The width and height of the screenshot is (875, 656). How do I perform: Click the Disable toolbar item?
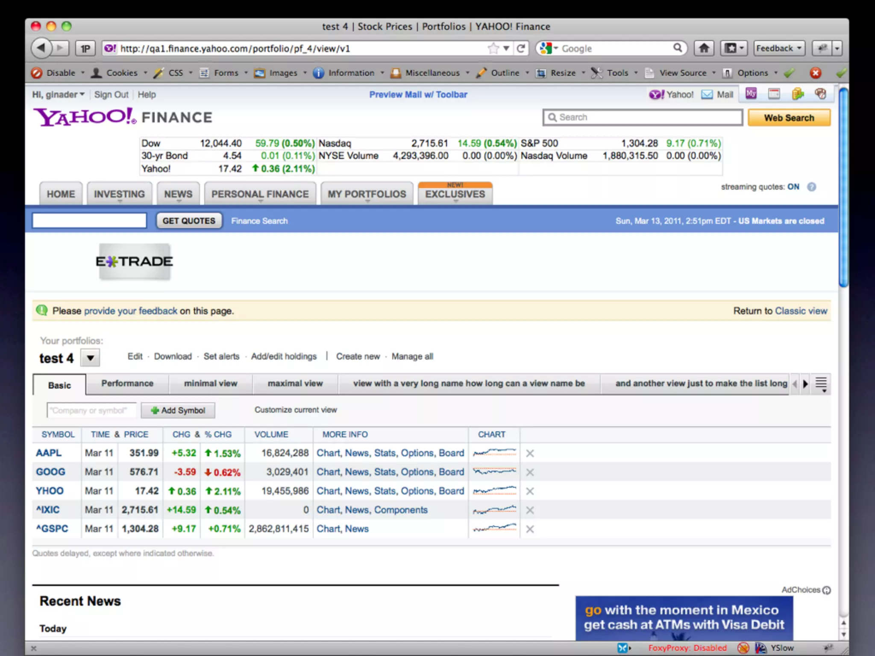click(60, 73)
